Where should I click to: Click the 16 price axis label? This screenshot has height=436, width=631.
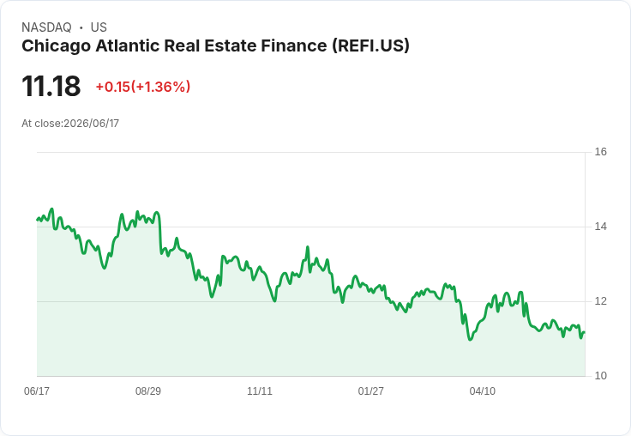tap(600, 152)
